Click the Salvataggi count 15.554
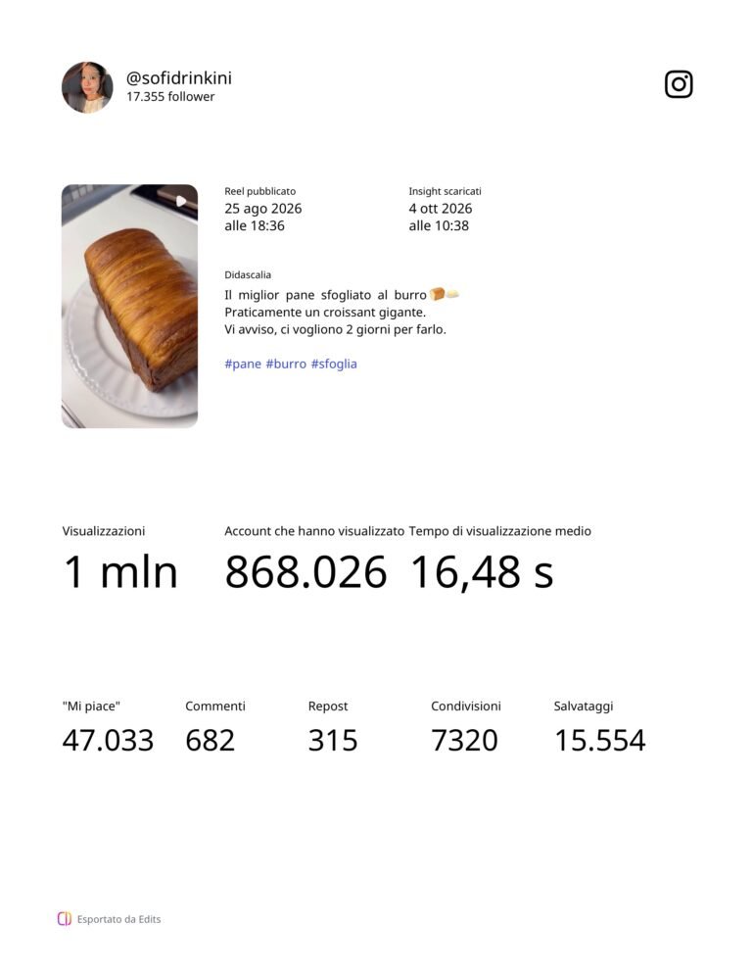 coord(600,741)
